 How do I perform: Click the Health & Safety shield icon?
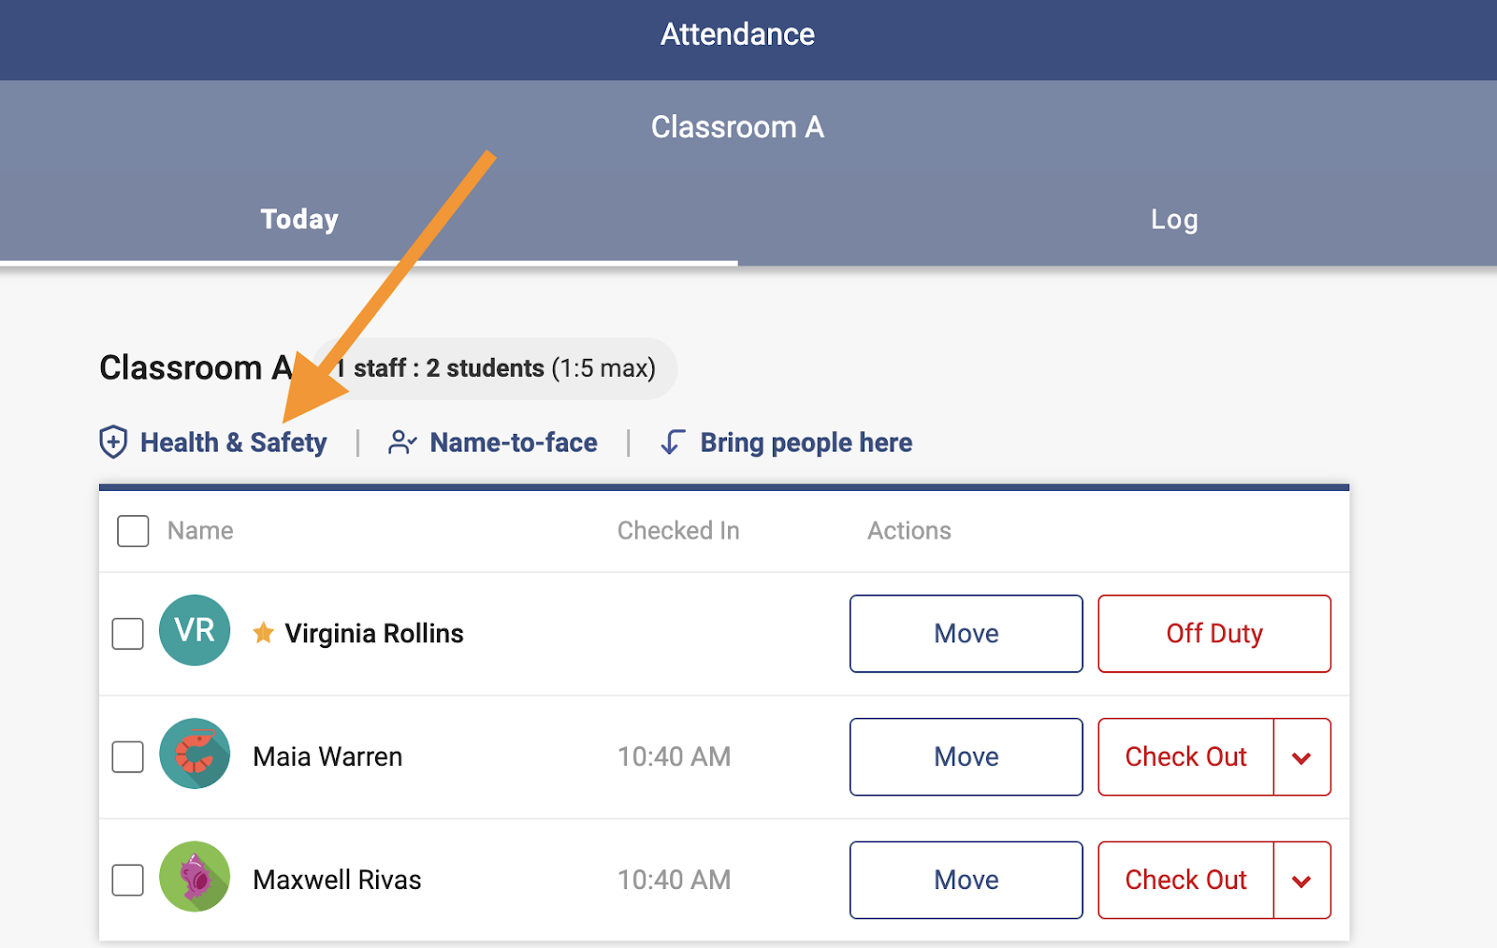pos(113,441)
